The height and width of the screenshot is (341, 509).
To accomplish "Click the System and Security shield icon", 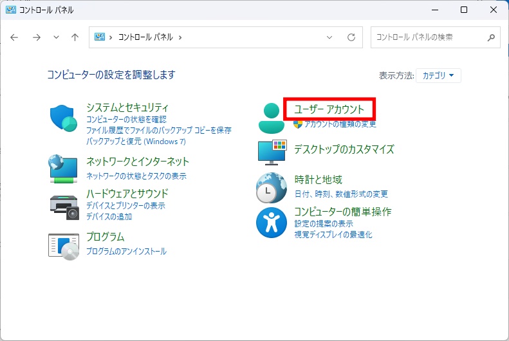I will [63, 117].
